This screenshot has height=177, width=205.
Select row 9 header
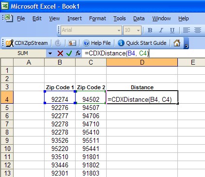coord(7,140)
